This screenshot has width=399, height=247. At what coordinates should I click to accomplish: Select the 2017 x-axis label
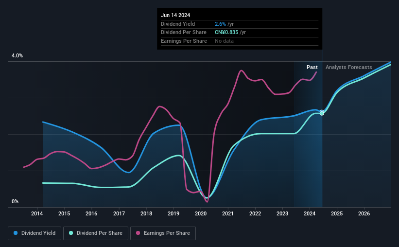(x=119, y=213)
